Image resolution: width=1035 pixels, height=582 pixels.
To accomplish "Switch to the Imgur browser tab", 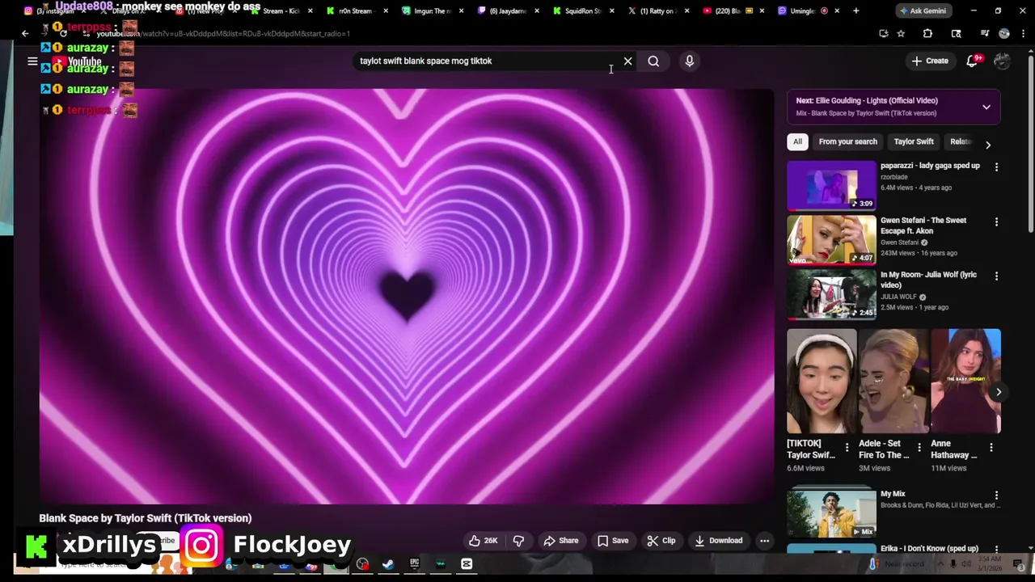I will click(x=433, y=11).
